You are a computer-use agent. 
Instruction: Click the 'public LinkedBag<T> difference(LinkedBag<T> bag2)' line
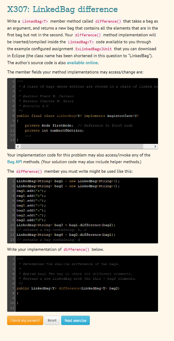pos(68,288)
